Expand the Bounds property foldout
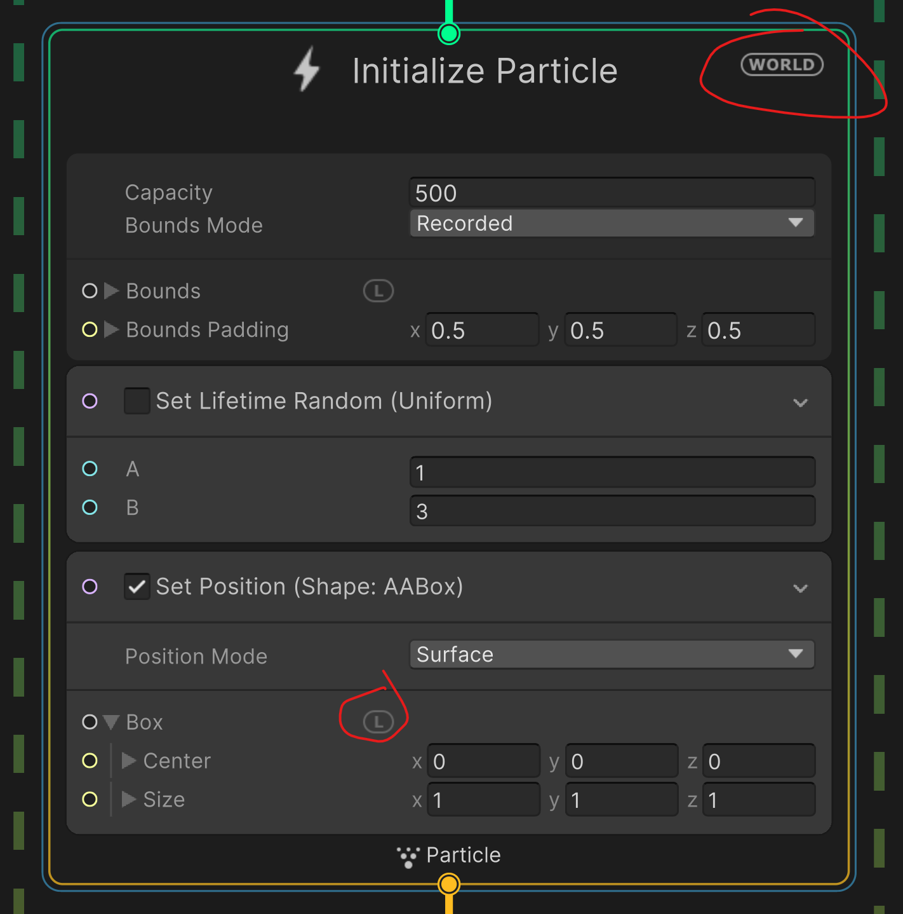 tap(111, 291)
